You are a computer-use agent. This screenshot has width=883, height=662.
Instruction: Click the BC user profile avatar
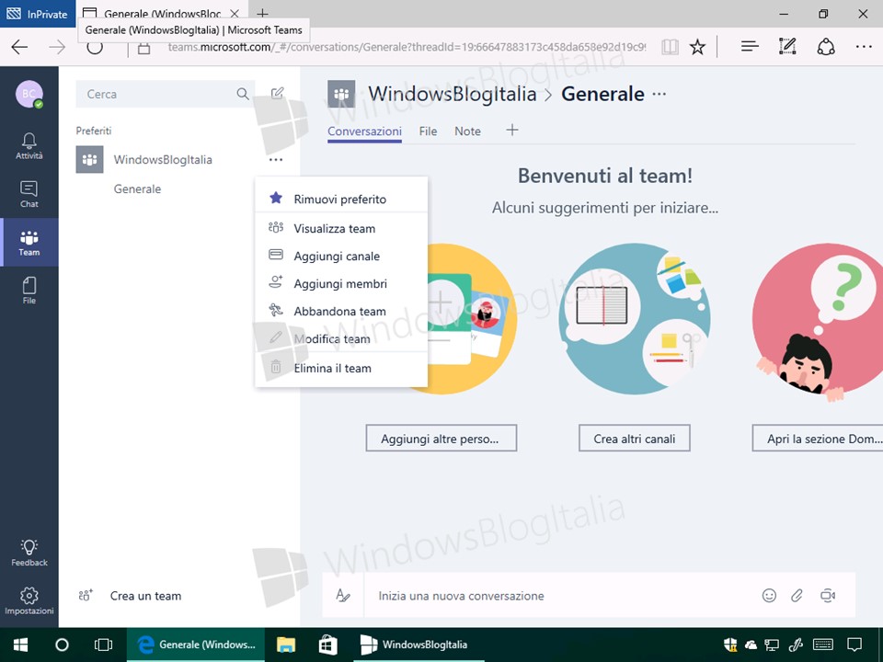point(29,94)
